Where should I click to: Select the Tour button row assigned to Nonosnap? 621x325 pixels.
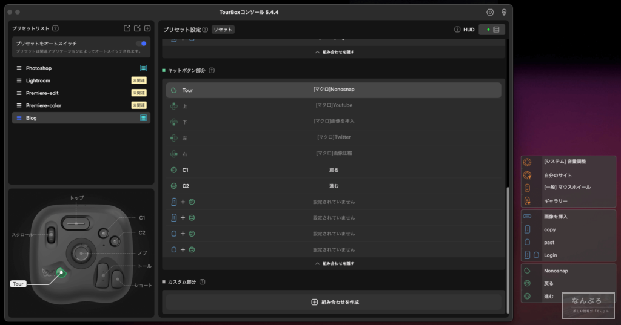(334, 90)
